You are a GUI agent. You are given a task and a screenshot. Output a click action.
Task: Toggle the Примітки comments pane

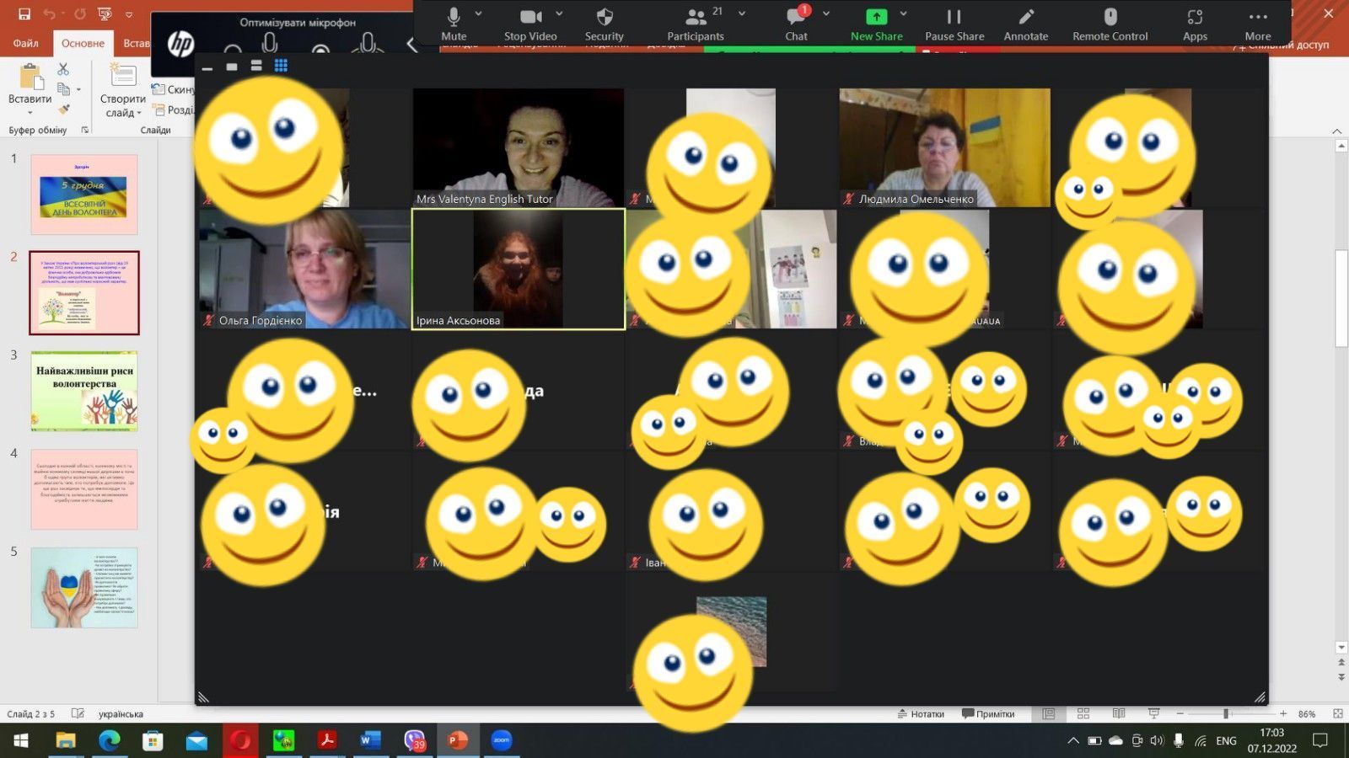[x=988, y=714]
